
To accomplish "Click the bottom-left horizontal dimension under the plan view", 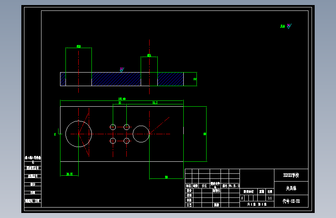I will (69, 174).
